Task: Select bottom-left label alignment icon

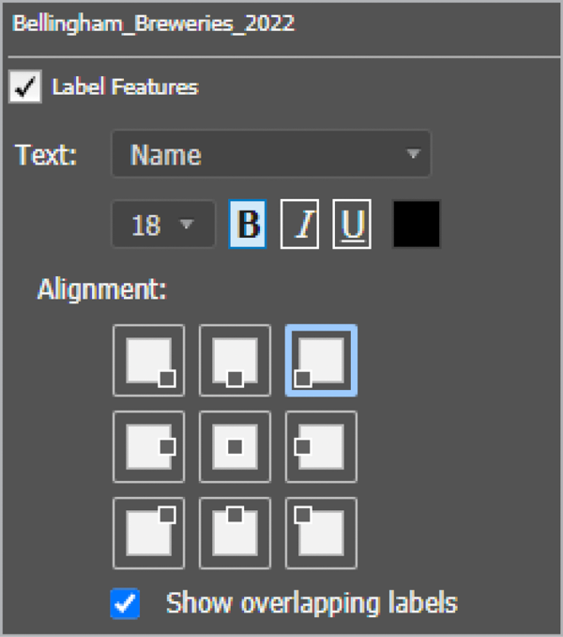Action: [148, 533]
